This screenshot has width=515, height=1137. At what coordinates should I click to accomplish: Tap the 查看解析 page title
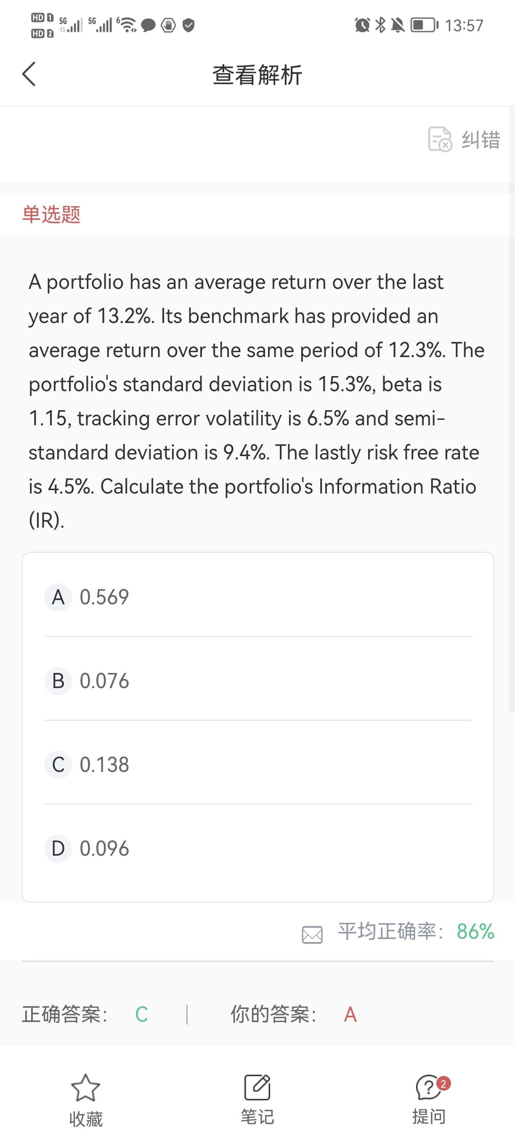point(257,75)
